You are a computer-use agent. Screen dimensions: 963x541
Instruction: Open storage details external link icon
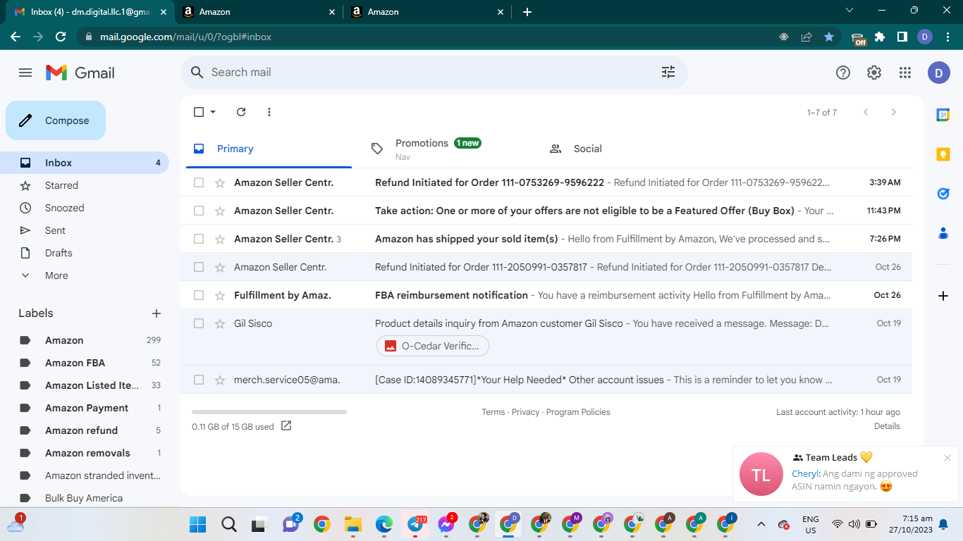tap(286, 425)
